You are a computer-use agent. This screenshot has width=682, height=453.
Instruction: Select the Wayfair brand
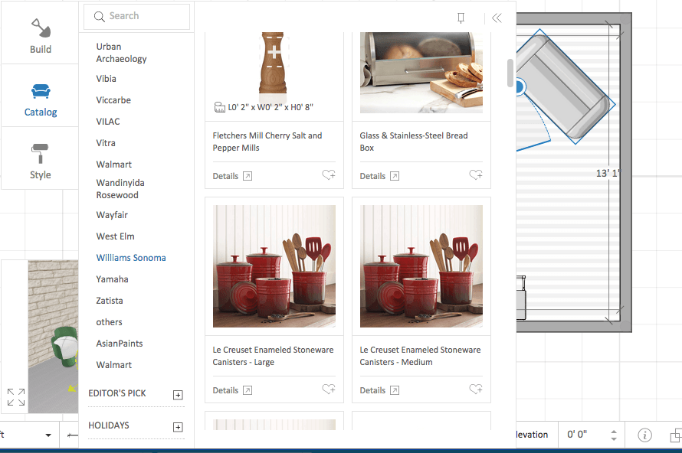(112, 215)
